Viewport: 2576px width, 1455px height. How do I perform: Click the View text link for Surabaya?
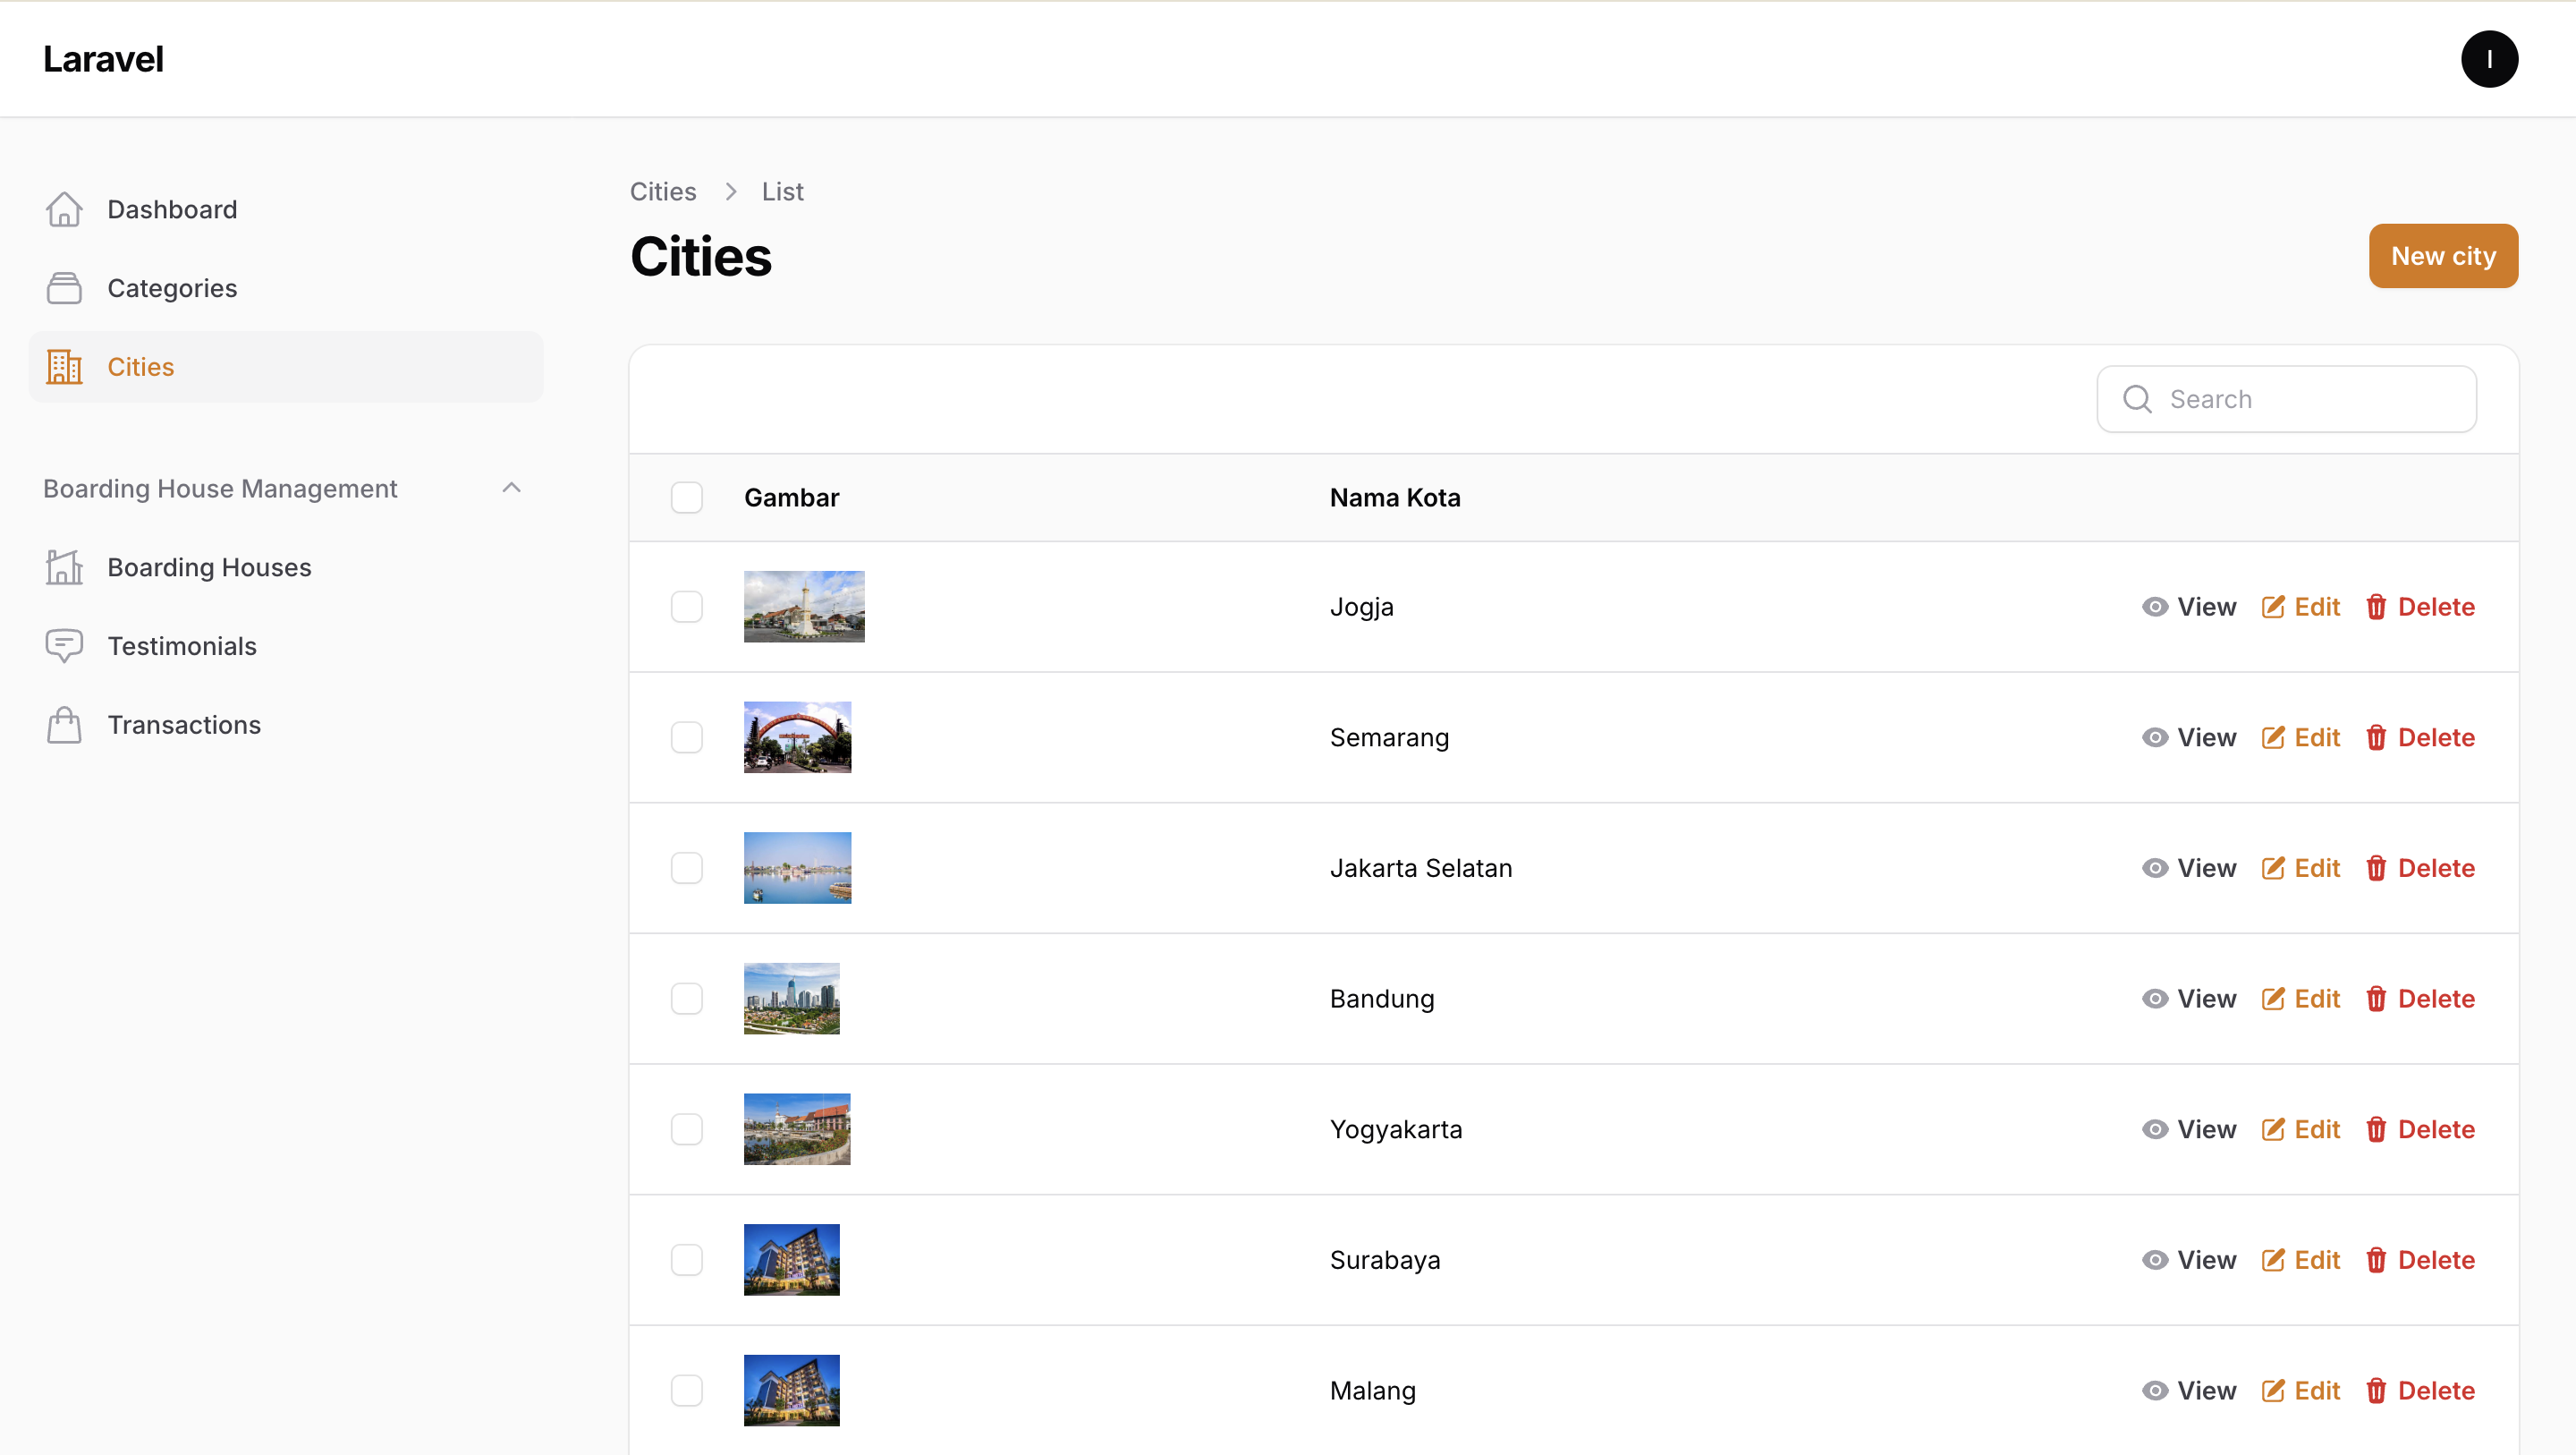tap(2207, 1260)
